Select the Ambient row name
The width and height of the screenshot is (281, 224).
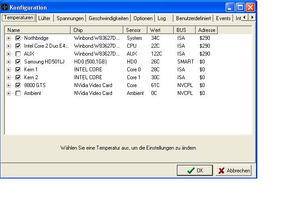[32, 93]
